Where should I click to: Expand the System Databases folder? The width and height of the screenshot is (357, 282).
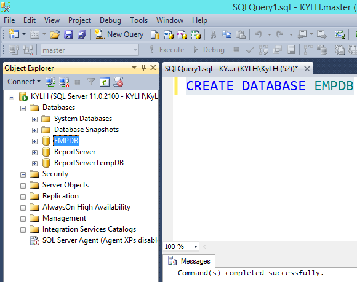point(34,119)
